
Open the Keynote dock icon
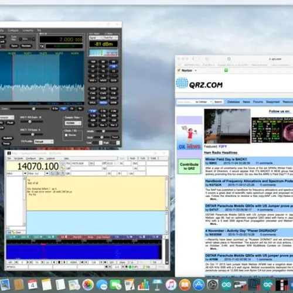pyautogui.click(x=157, y=284)
